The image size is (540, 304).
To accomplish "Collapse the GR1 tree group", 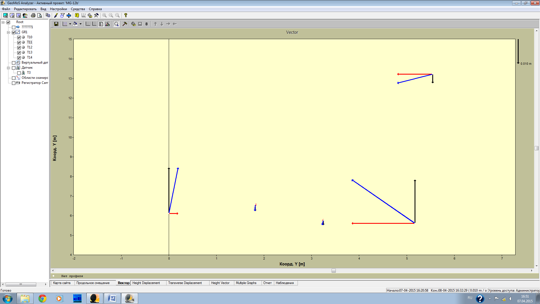I will point(8,32).
